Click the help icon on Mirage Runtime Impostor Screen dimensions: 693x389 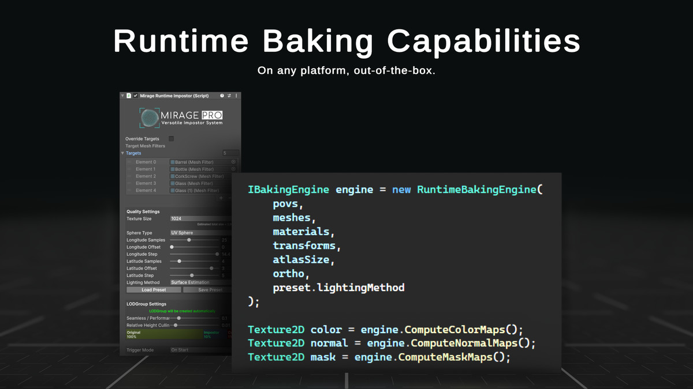pyautogui.click(x=222, y=96)
